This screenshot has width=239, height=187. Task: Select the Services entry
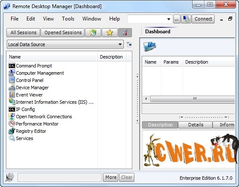[x=24, y=138]
